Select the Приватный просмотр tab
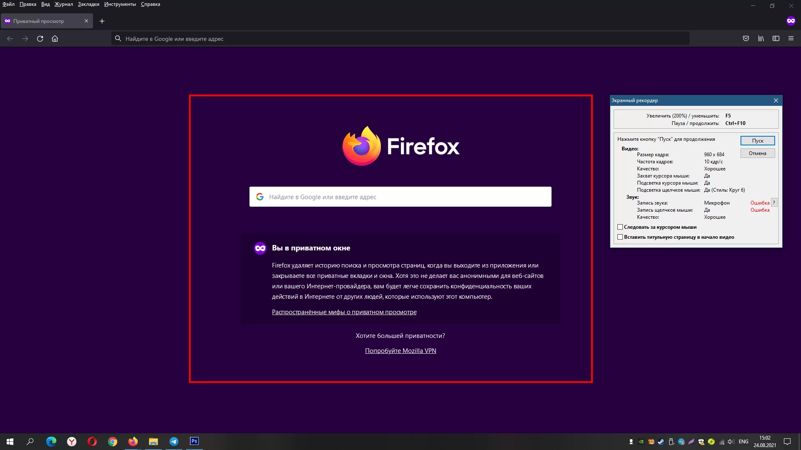 pos(47,21)
